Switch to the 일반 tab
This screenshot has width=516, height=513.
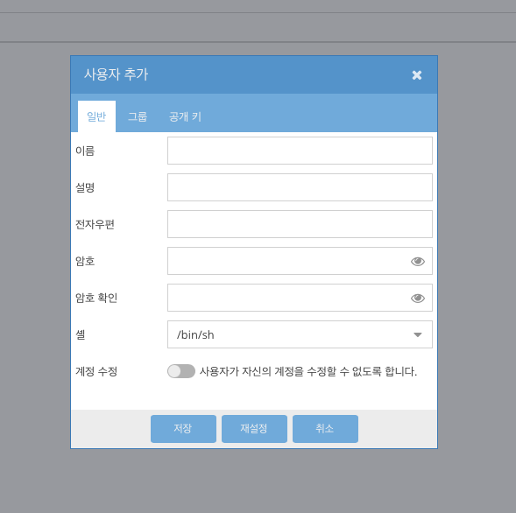pos(96,116)
